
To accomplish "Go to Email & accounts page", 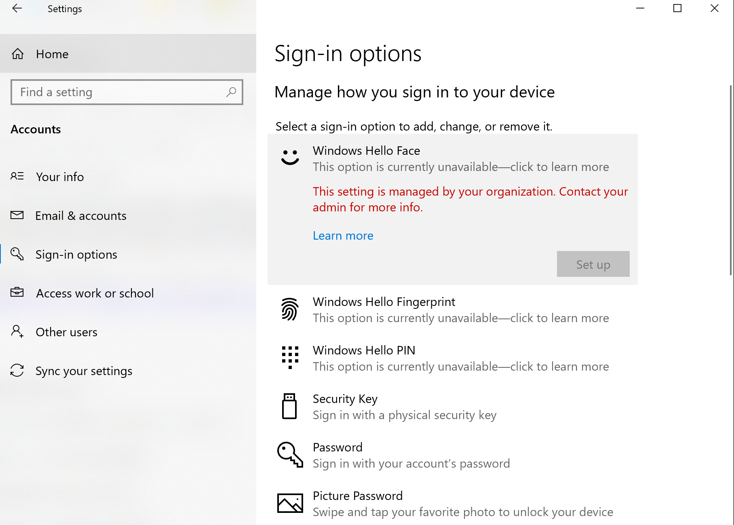I will (81, 215).
